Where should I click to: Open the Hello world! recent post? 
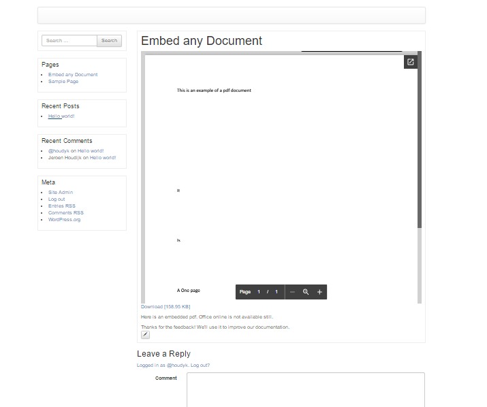pyautogui.click(x=61, y=116)
